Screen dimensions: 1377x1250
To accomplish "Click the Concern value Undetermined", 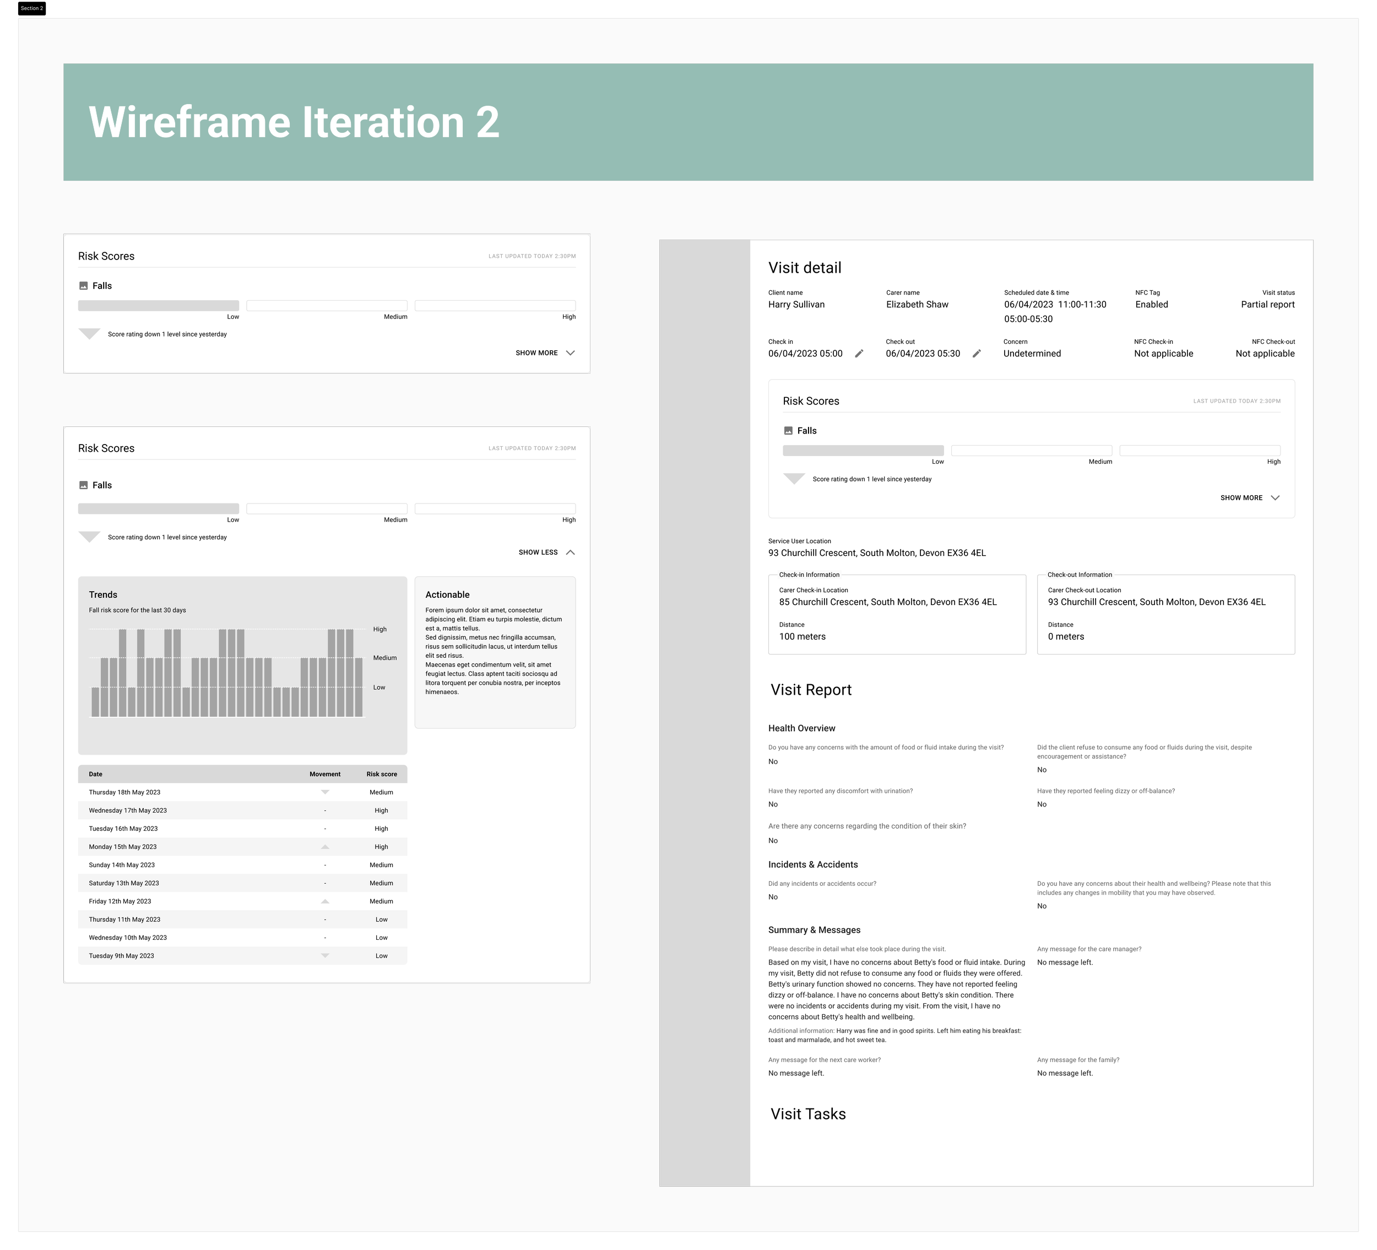I will pos(1032,353).
